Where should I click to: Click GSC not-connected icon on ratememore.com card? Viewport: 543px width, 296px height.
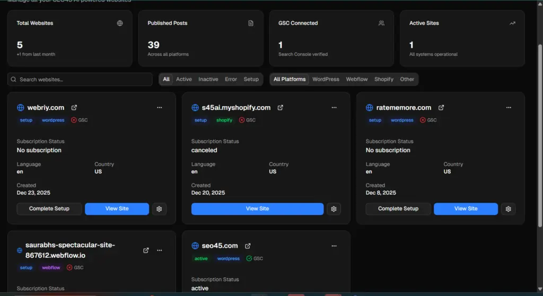[x=423, y=120]
